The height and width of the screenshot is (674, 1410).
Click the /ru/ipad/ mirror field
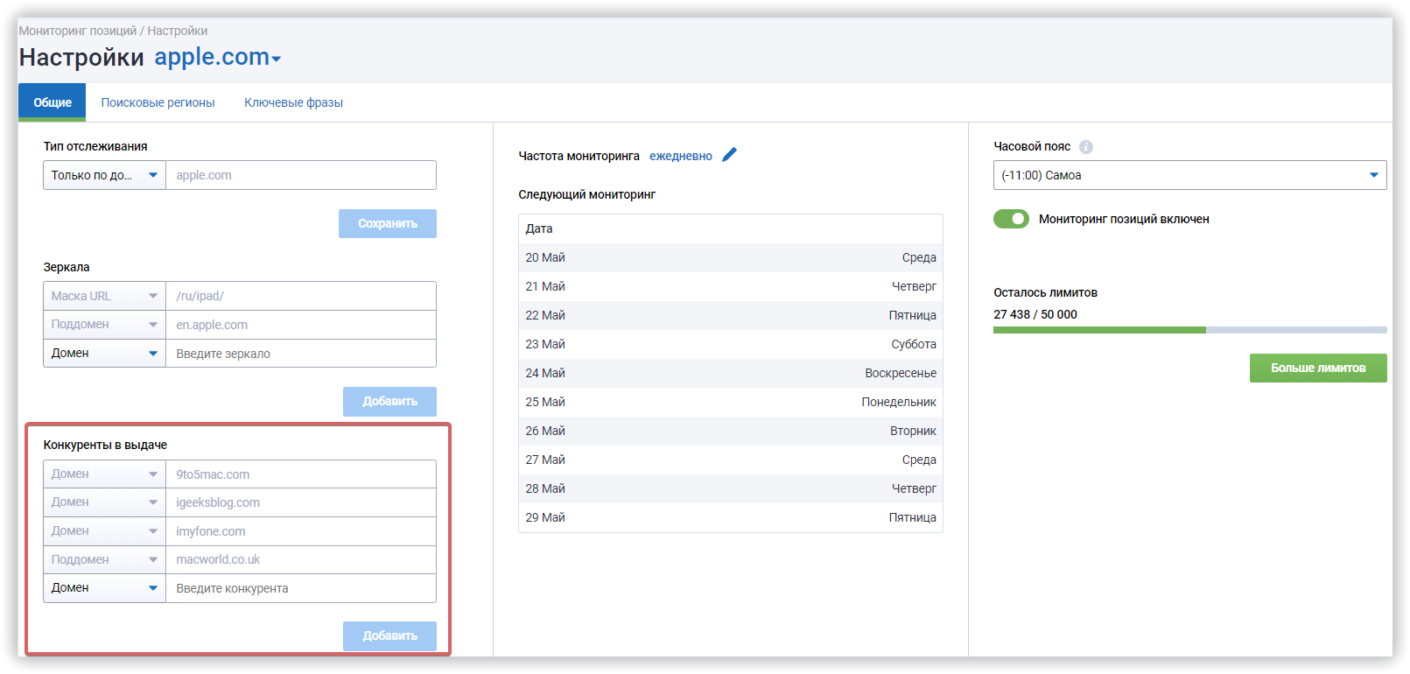(301, 296)
